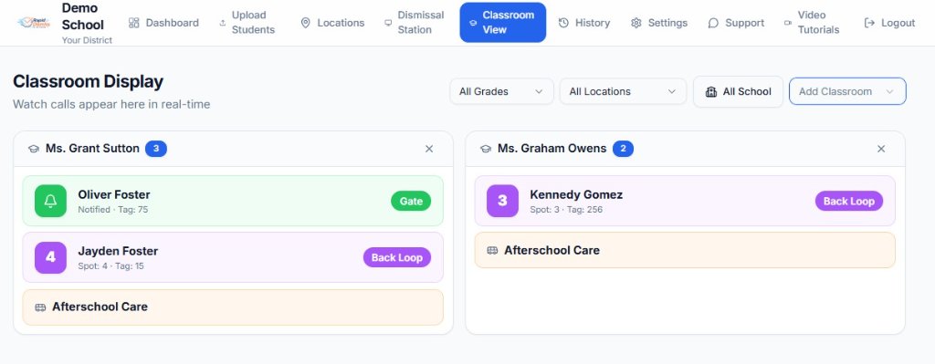Click the Back Loop tag on Kennedy Gomez
This screenshot has height=364, width=935.
(x=849, y=202)
